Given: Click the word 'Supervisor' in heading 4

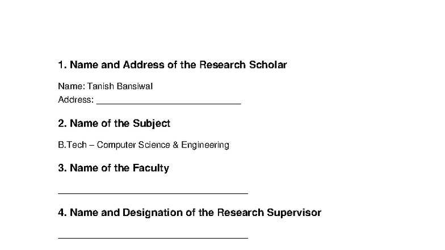Looking at the screenshot, I should click(x=293, y=213).
